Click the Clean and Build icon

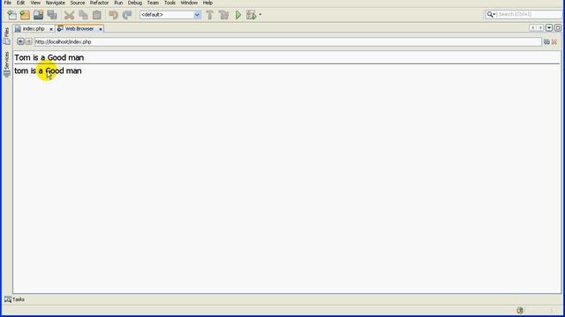[x=223, y=15]
